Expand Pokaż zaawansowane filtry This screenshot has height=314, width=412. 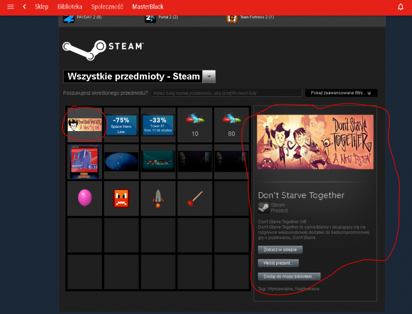[x=341, y=93]
